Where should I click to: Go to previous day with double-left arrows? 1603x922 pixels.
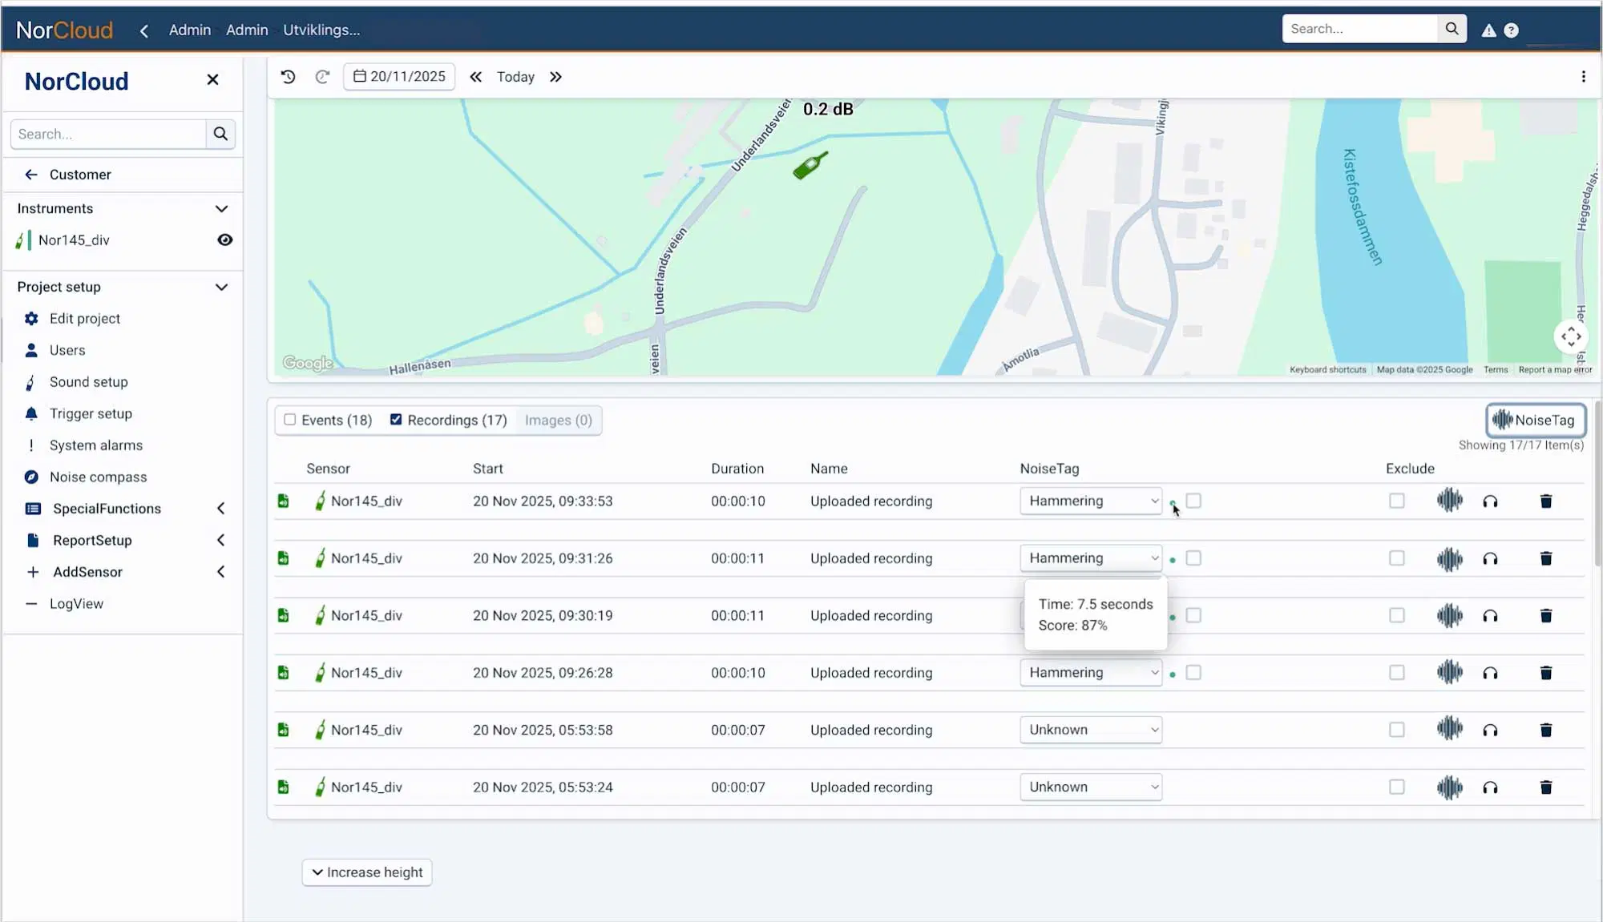475,77
